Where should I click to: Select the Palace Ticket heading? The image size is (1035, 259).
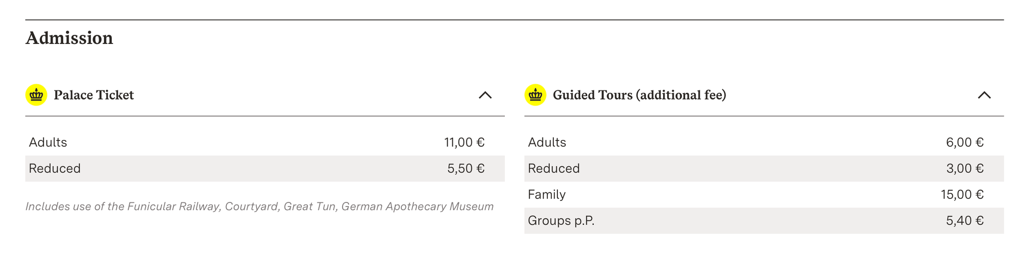point(93,95)
